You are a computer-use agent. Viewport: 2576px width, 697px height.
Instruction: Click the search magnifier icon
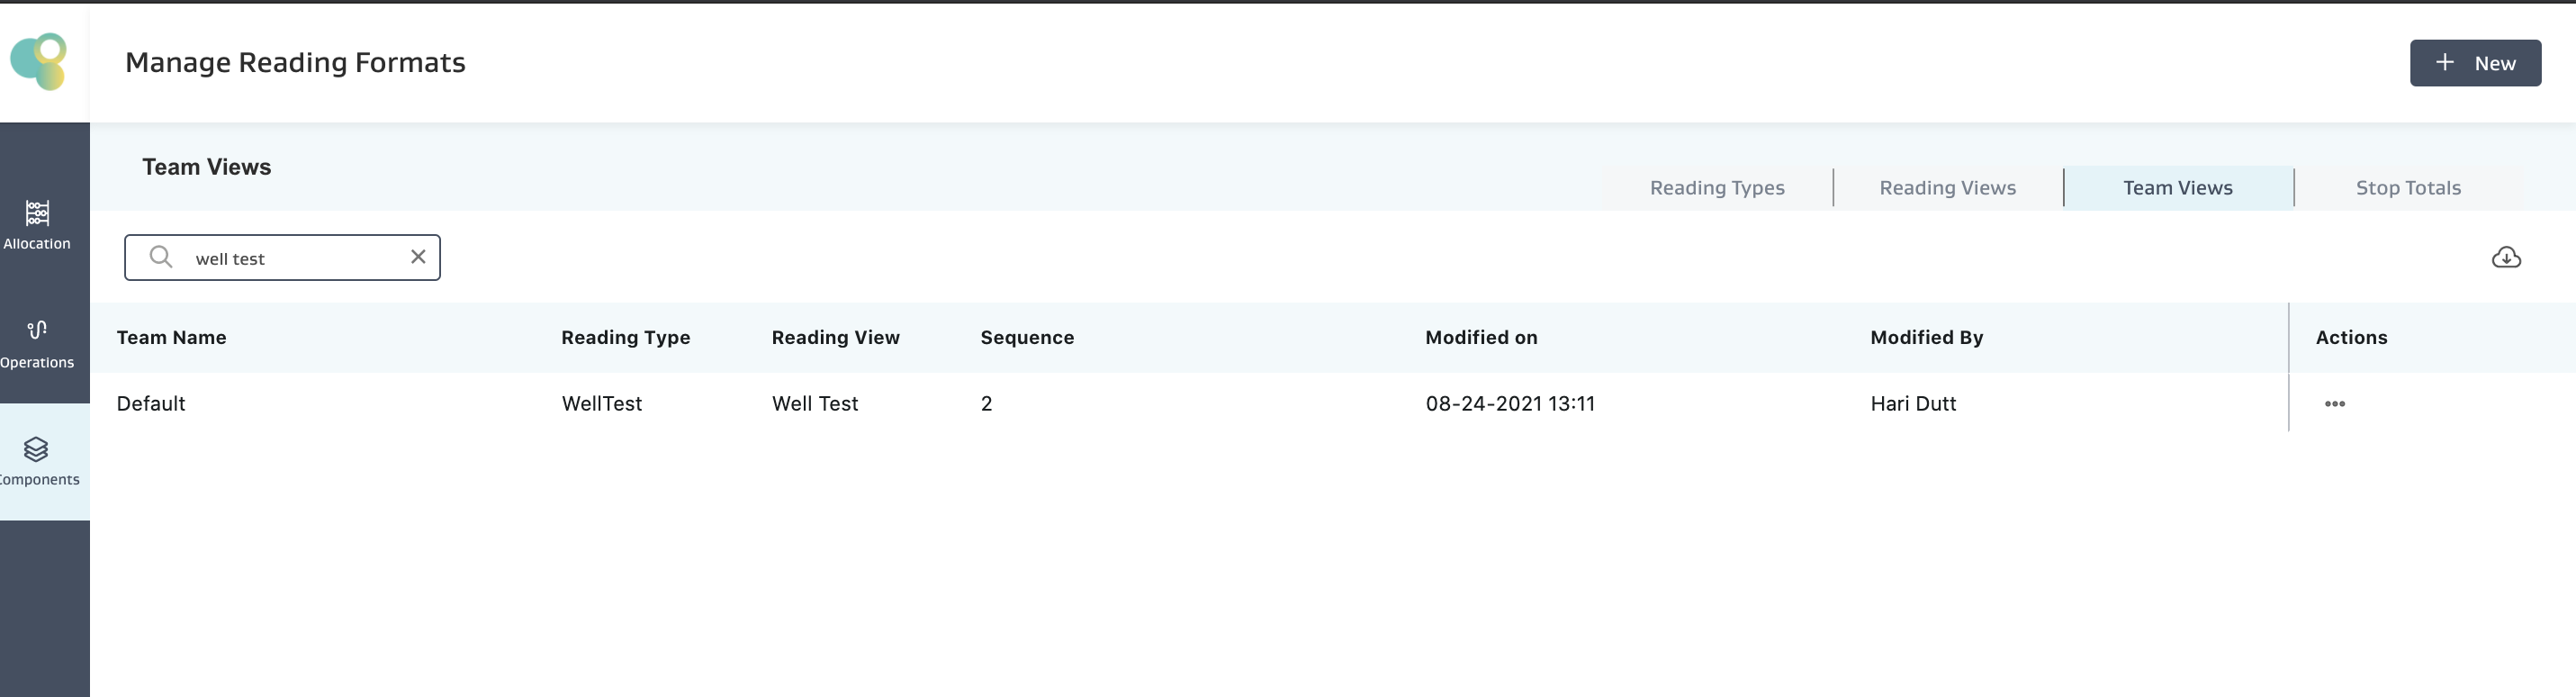click(160, 257)
